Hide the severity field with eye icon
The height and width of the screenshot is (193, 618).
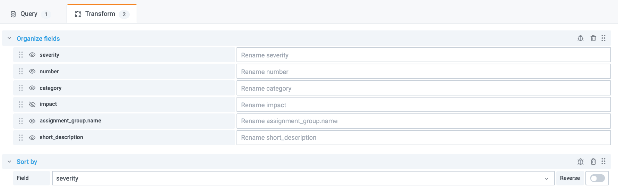click(32, 55)
